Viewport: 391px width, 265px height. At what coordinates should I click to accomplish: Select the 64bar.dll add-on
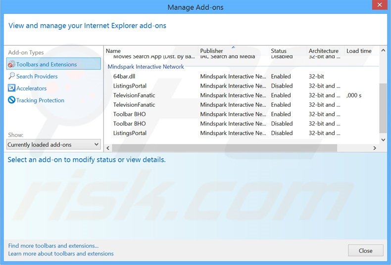click(x=124, y=77)
